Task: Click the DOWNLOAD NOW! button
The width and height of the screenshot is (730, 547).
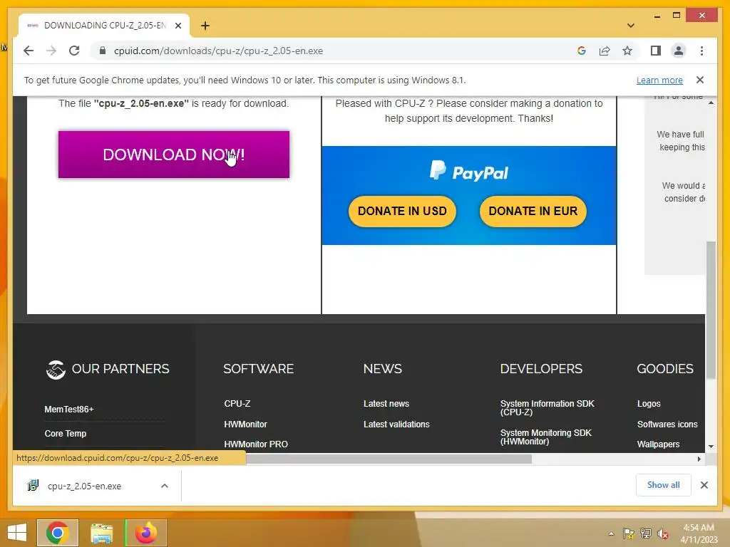Action: point(174,155)
